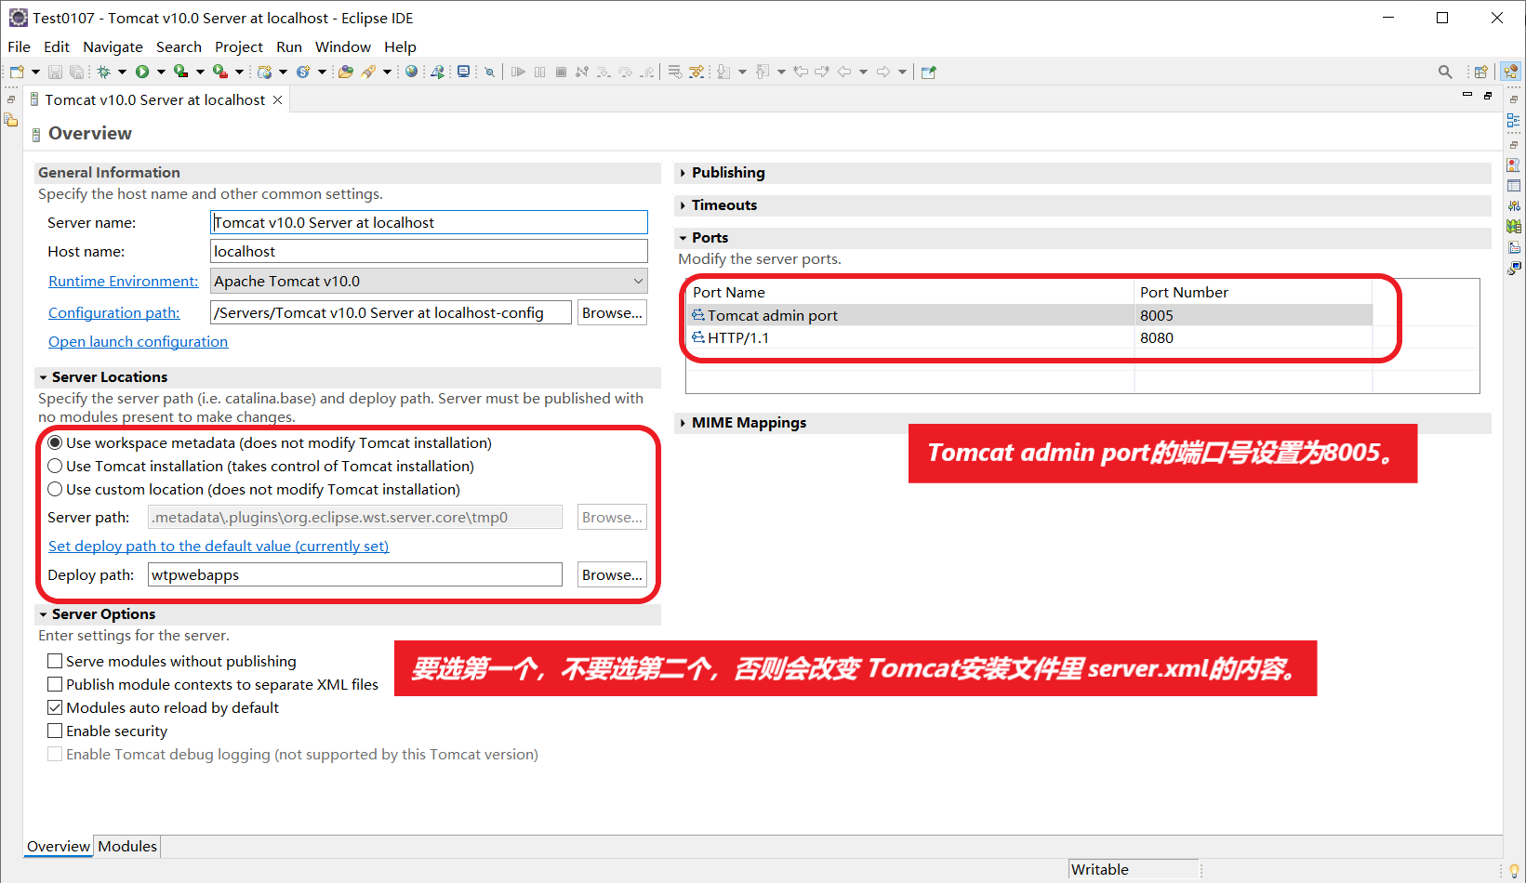The image size is (1526, 883).
Task: Open the Debug launch dropdown arrow
Action: coord(122,72)
